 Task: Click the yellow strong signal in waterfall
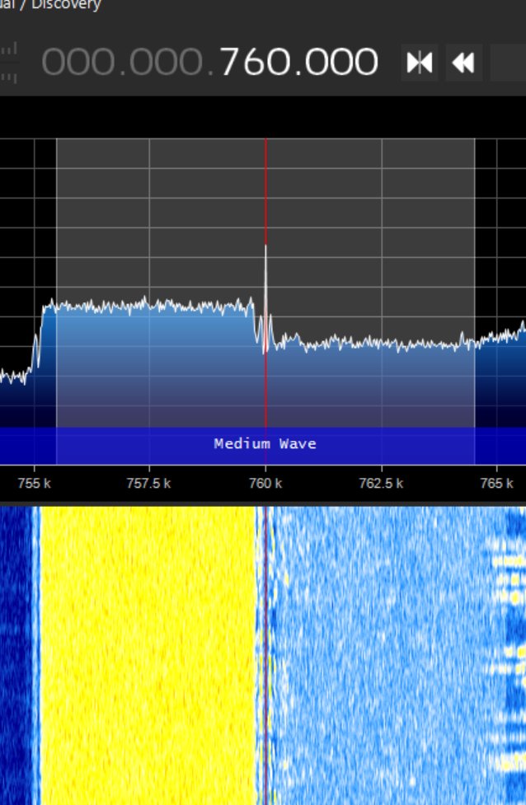148,655
